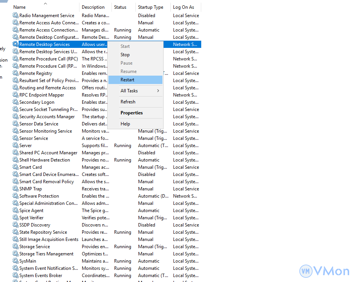
Task: Sort services by the Name column header
Action: point(20,7)
